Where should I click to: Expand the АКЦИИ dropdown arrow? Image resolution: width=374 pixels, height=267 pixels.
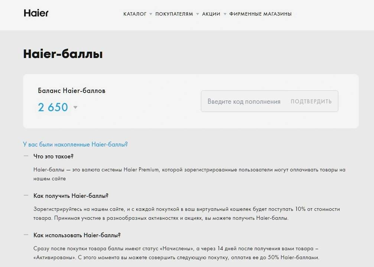[225, 14]
